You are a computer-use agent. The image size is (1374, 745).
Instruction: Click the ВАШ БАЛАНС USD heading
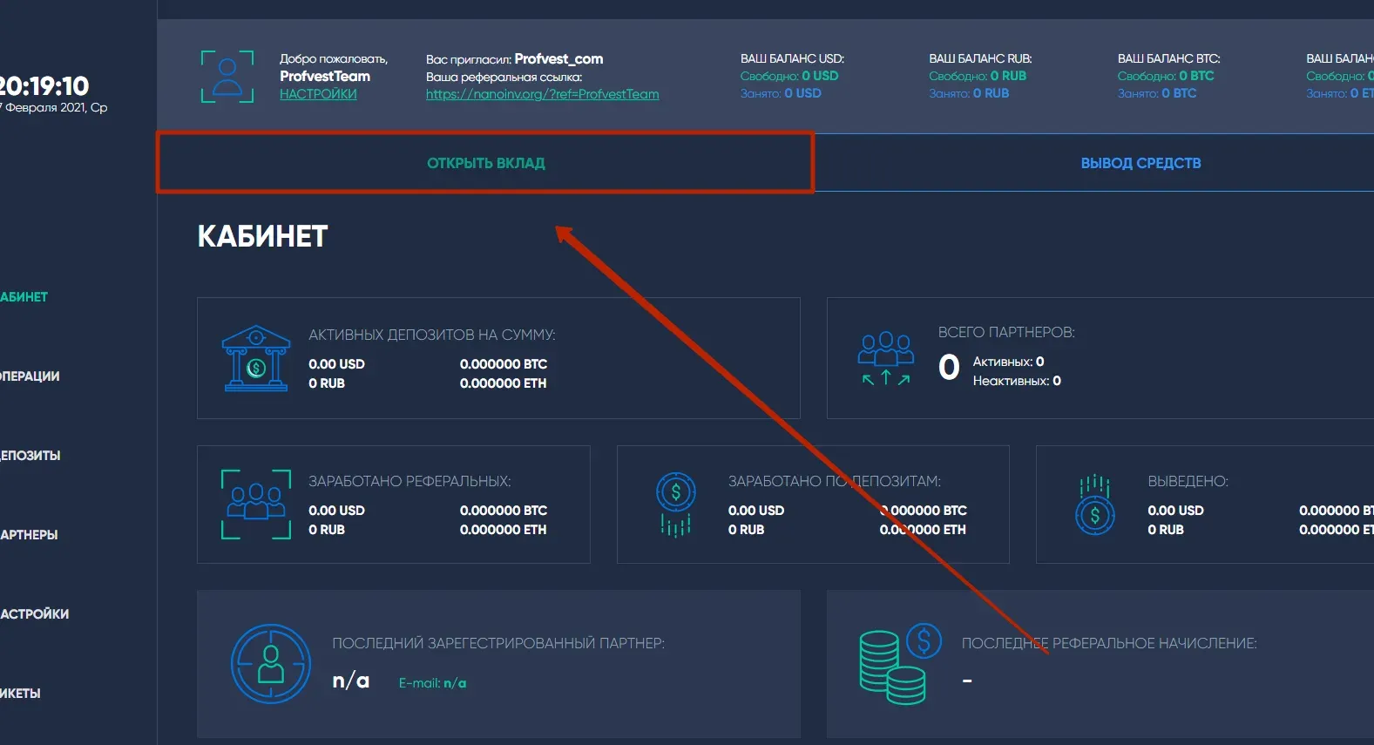tap(792, 58)
